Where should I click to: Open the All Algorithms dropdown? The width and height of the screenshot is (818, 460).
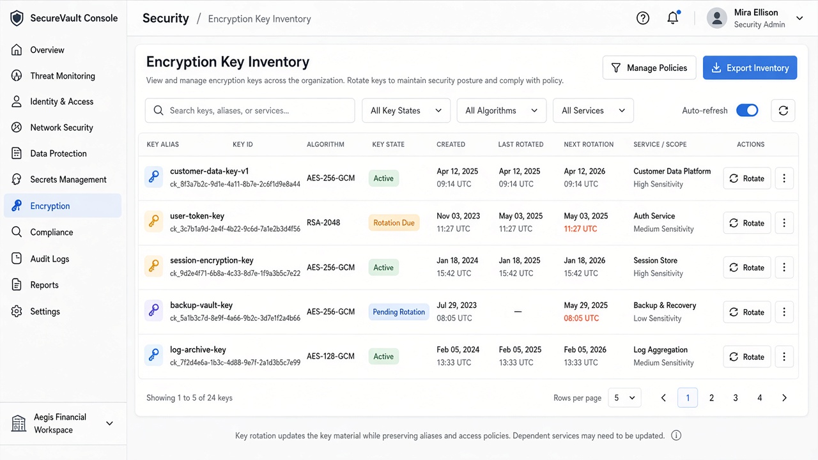502,111
